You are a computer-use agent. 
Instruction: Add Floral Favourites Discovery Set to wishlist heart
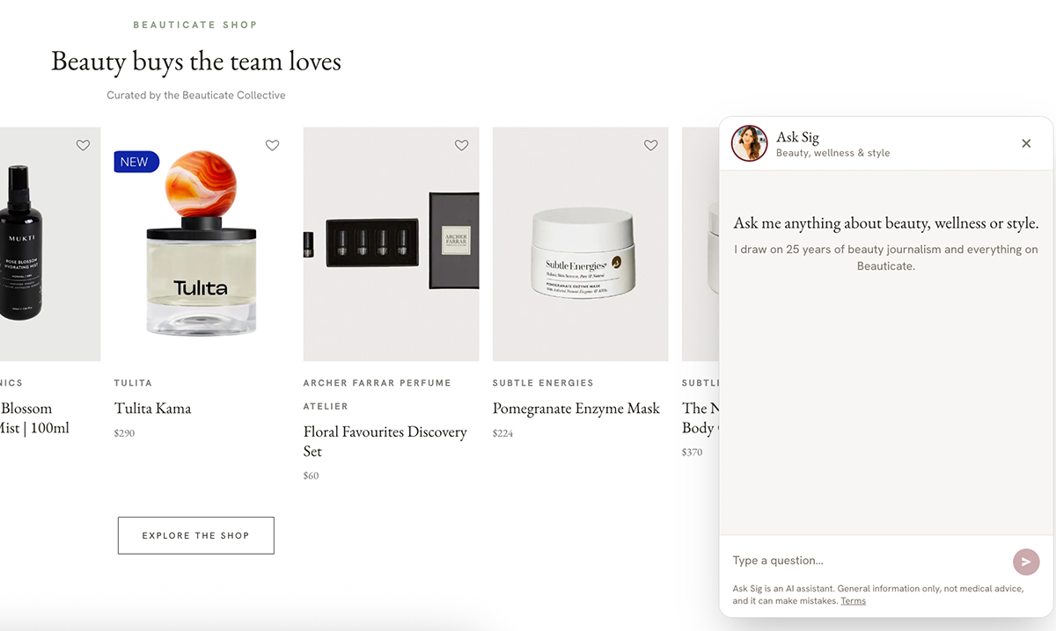[461, 146]
